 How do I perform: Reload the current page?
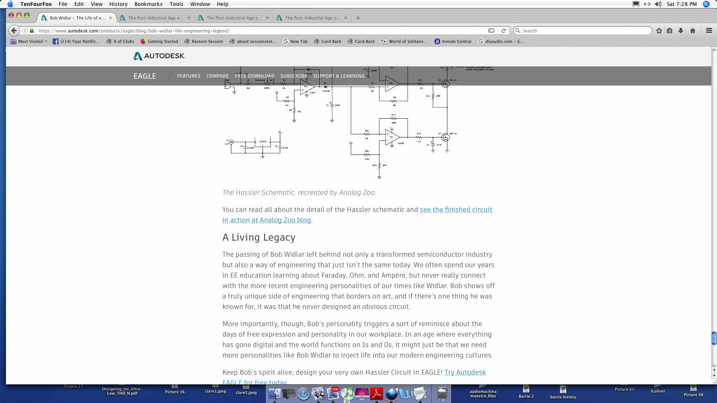click(503, 31)
